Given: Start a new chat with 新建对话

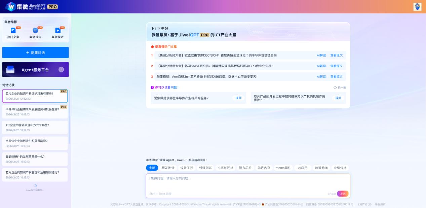Looking at the screenshot, I should click(35, 53).
